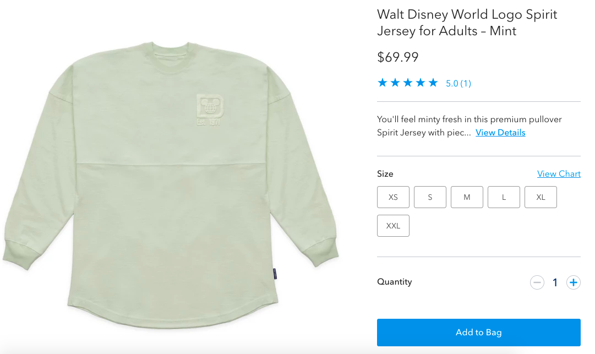Click the third rating star
The height and width of the screenshot is (354, 595).
pyautogui.click(x=408, y=83)
